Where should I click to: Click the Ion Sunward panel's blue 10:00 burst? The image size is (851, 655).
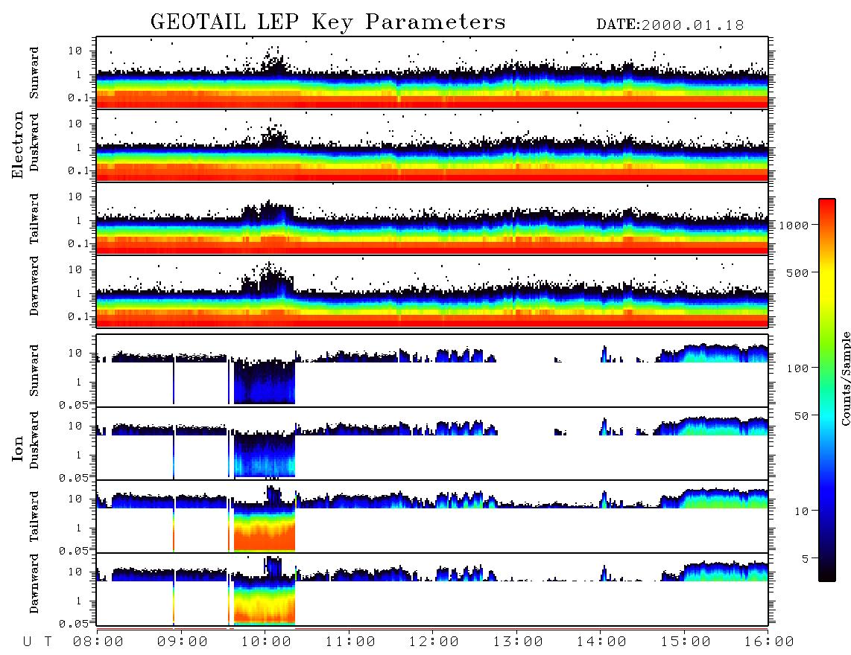[265, 383]
